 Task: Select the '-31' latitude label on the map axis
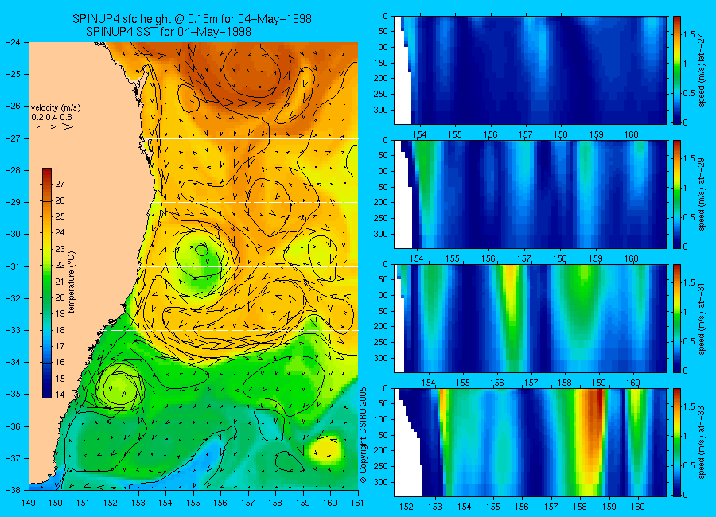pyautogui.click(x=12, y=266)
